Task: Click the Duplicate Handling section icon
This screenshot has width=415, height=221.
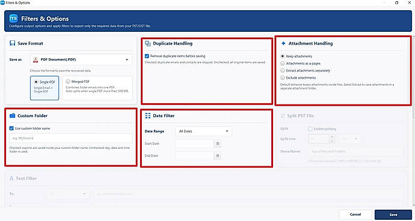Action: tap(148, 43)
